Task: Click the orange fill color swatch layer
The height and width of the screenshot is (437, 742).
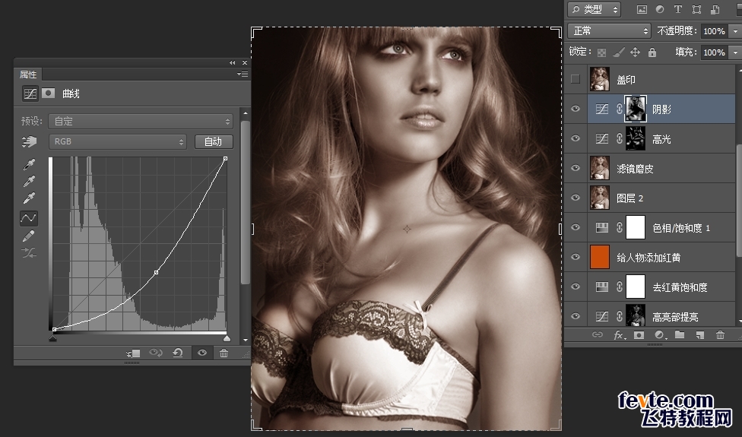Action: (x=600, y=257)
